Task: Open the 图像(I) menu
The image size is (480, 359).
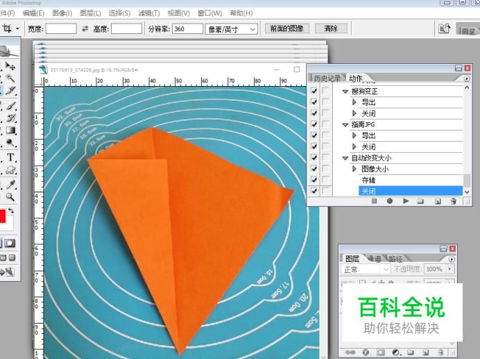Action: (x=62, y=13)
